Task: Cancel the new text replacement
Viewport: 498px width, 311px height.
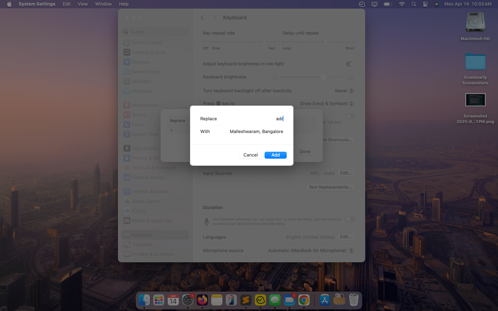Action: [x=250, y=155]
